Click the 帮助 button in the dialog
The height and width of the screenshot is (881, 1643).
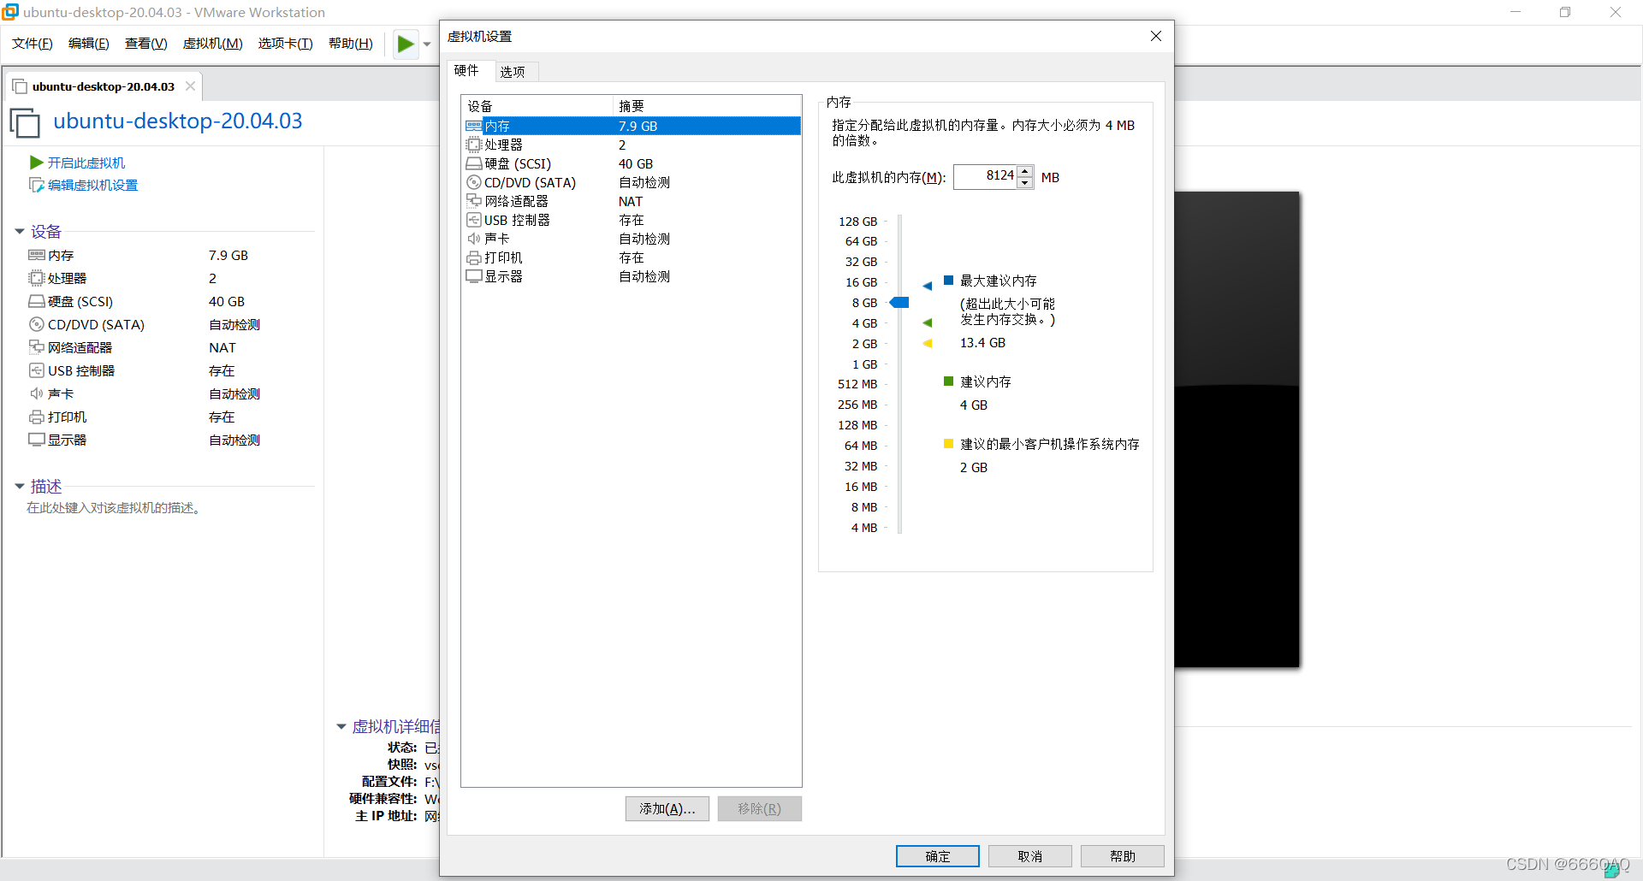1123,856
